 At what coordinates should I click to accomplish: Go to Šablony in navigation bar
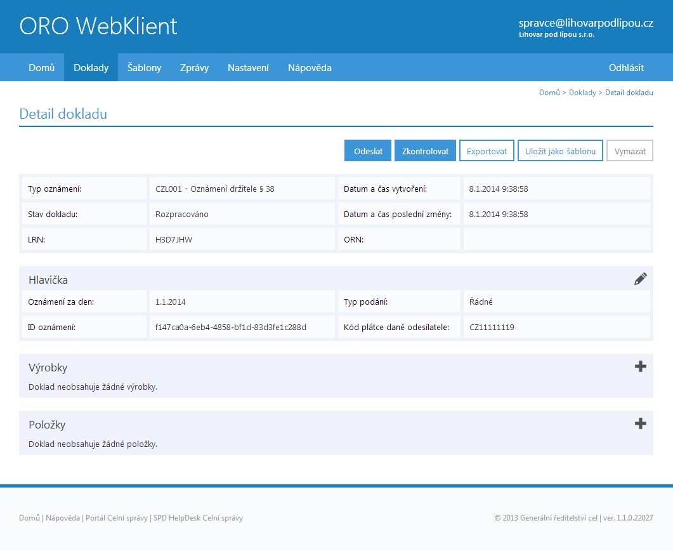(x=144, y=67)
